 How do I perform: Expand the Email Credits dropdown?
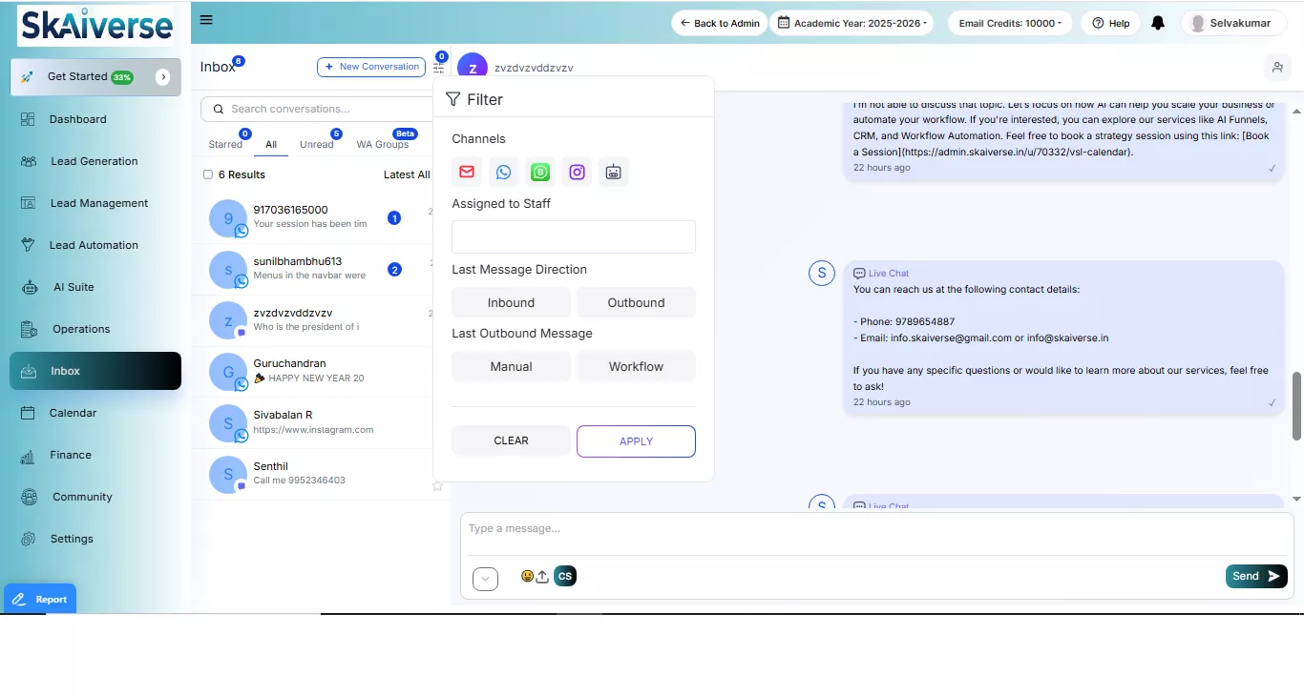point(1010,23)
